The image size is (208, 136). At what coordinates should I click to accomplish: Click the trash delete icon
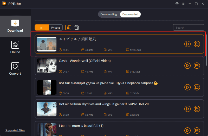coord(77,28)
